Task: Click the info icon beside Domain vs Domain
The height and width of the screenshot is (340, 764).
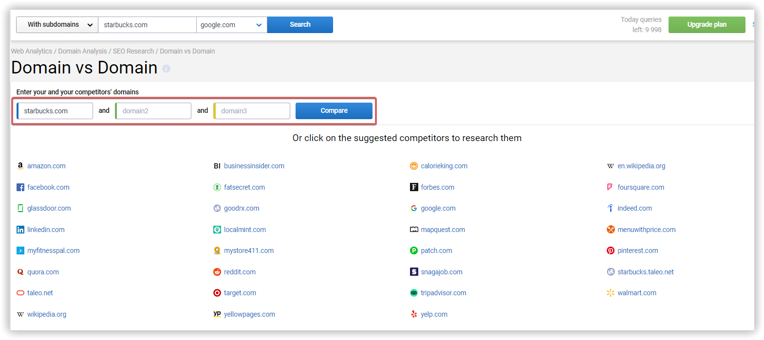Action: 167,69
